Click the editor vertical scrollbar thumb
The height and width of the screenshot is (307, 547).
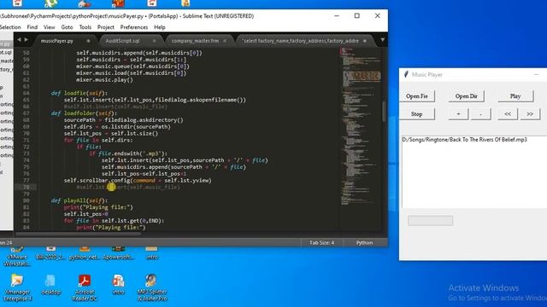(x=385, y=112)
